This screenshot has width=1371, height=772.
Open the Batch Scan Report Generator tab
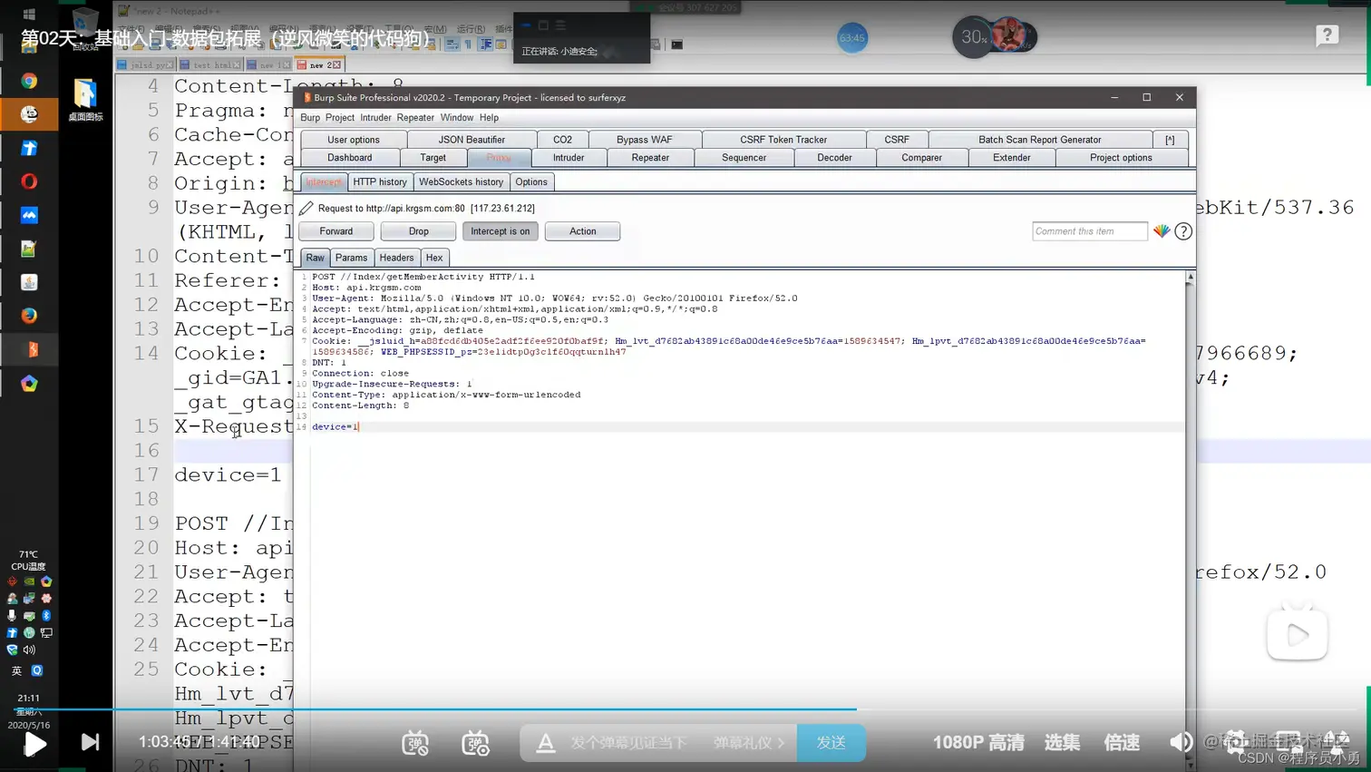1040,140
